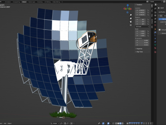Toggle lock for Scale Z
Screen dimensions: 166x125
point(148,36)
